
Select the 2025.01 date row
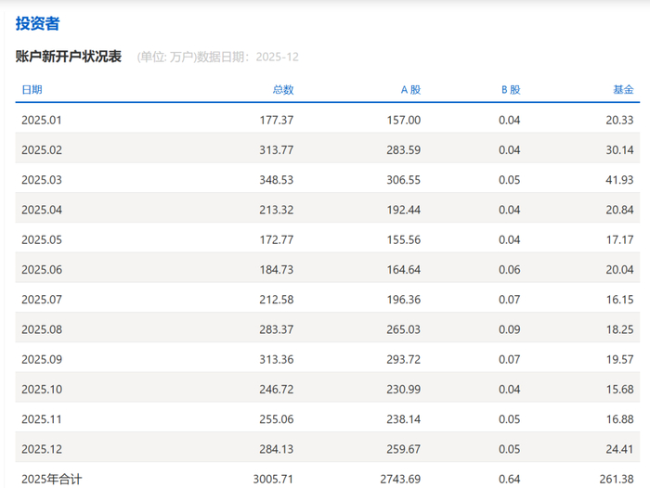(328, 120)
